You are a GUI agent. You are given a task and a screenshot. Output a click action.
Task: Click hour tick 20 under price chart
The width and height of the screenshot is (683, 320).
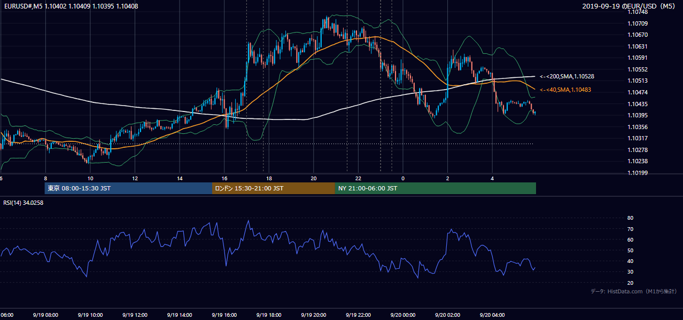(x=314, y=178)
